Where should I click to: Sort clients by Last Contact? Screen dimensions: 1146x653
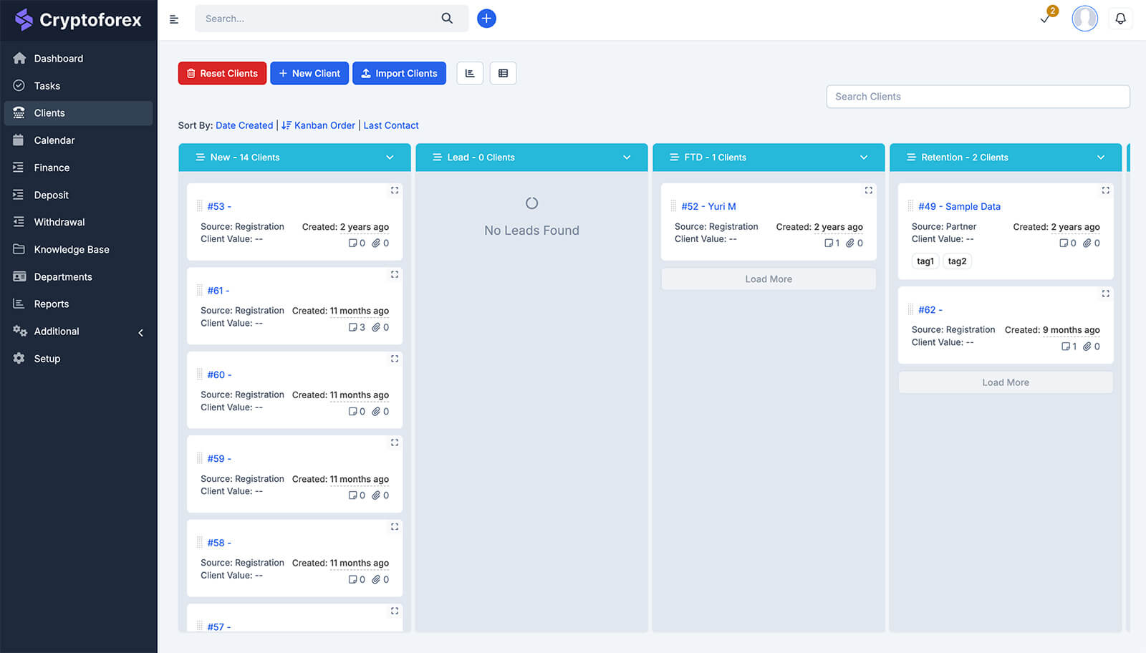[391, 125]
